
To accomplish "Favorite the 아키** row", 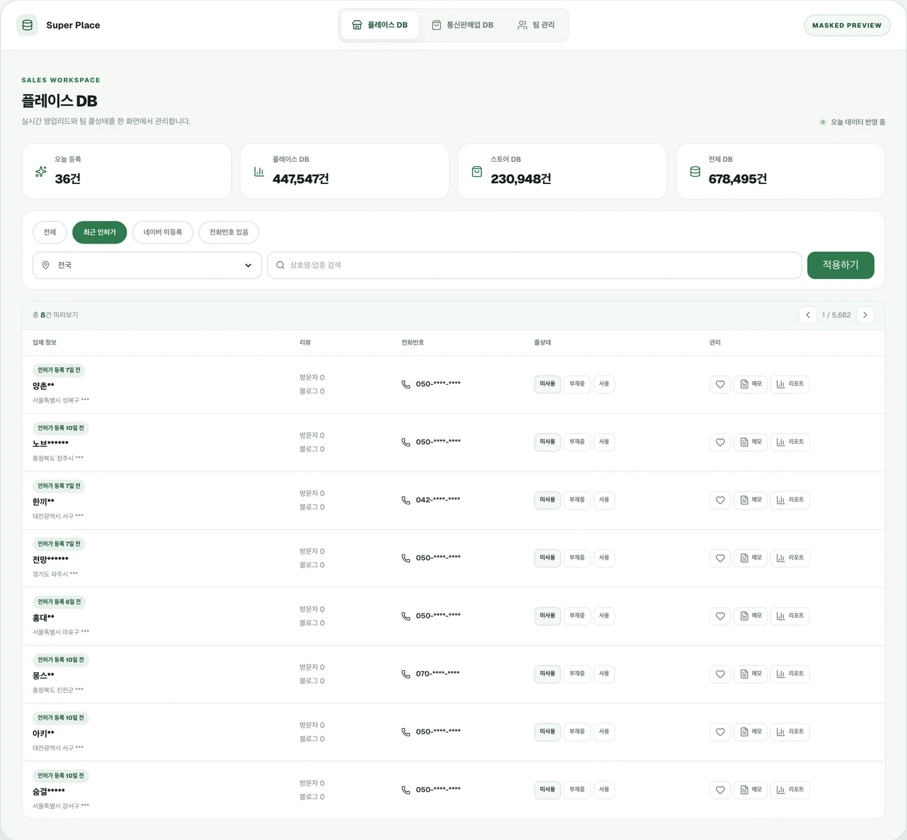I will (720, 732).
